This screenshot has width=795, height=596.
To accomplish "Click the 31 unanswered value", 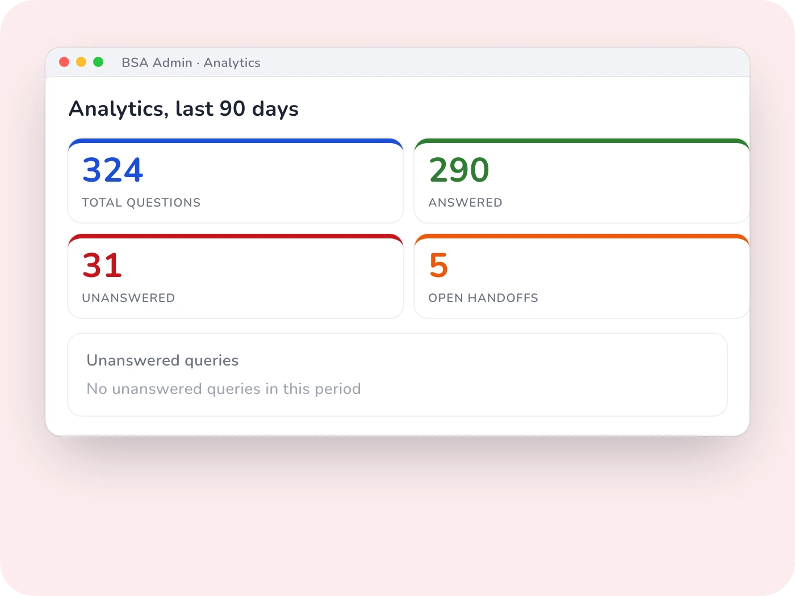I will [102, 265].
